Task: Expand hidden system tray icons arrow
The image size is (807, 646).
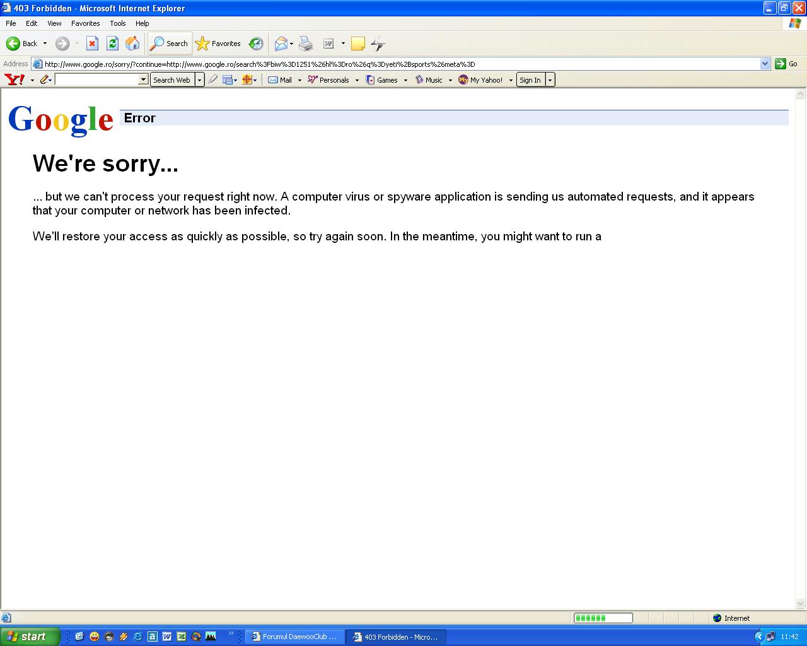Action: (x=759, y=637)
